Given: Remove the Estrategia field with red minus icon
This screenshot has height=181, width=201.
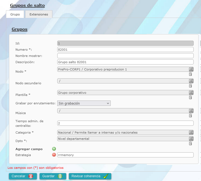Looking at the screenshot, I should pyautogui.click(x=54, y=155).
